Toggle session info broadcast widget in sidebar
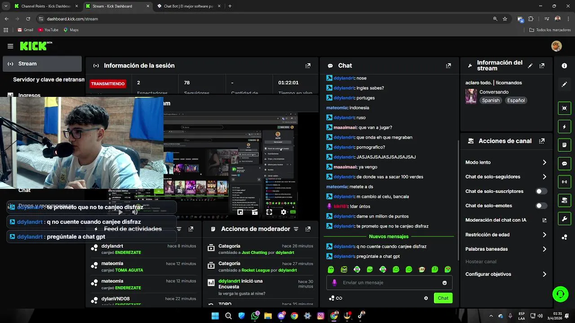The height and width of the screenshot is (323, 575). 564,182
